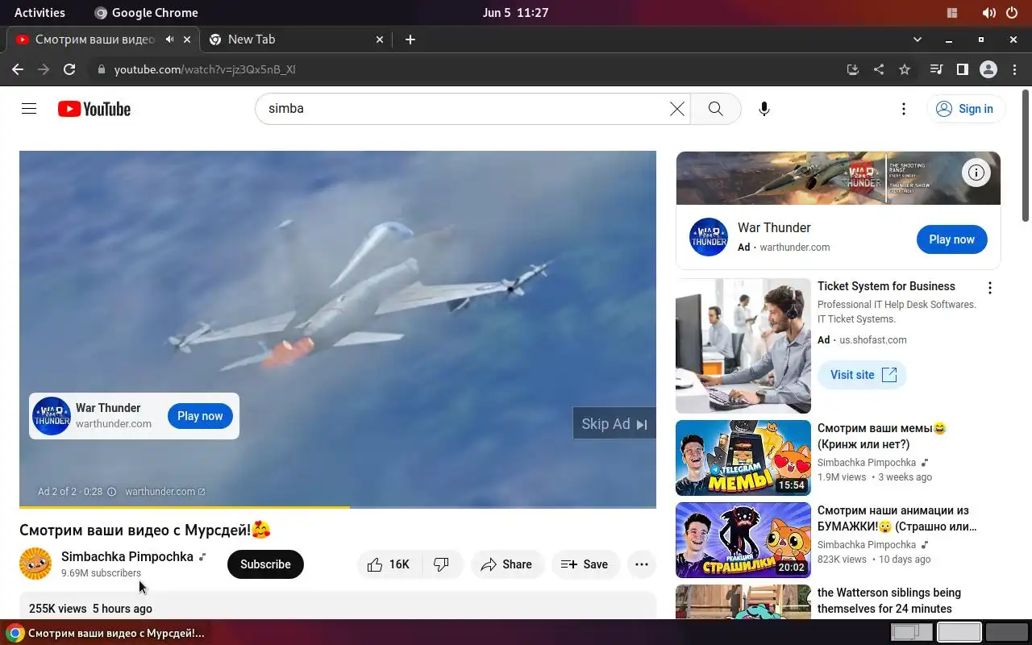Open Chrome install app icon
Screen dimensions: 1032x645
[x=853, y=69]
